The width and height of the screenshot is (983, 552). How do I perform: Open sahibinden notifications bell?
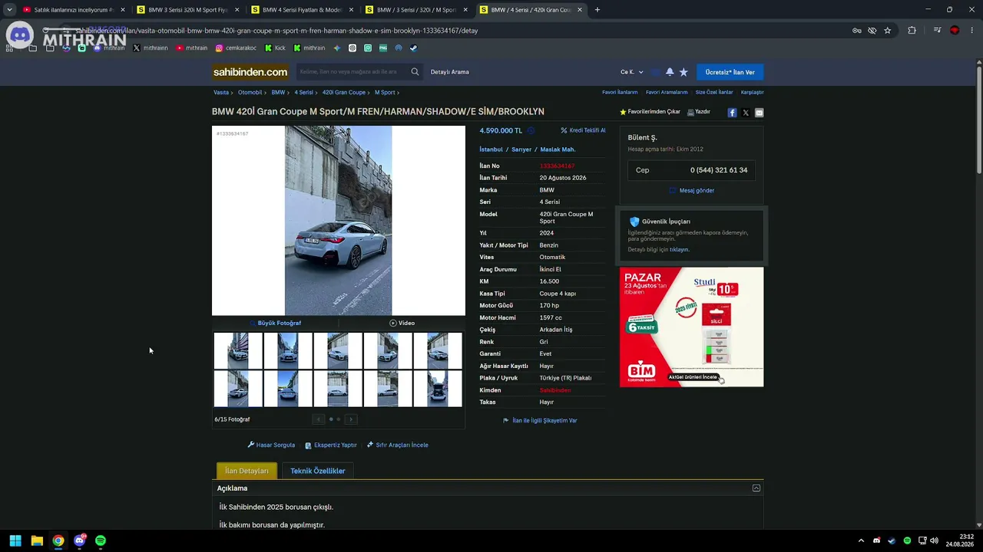click(670, 72)
